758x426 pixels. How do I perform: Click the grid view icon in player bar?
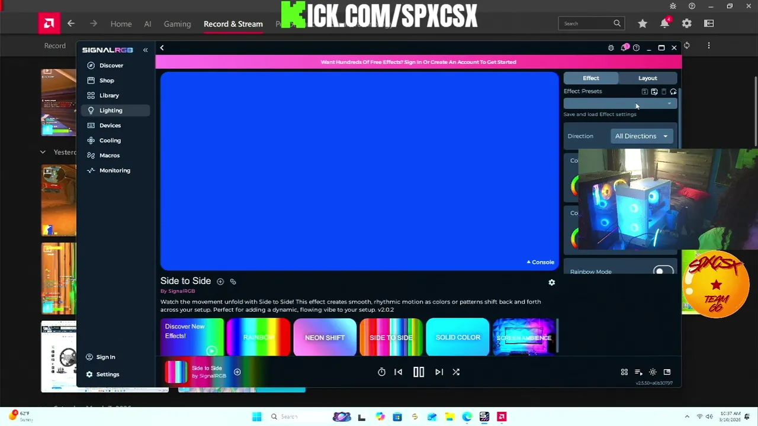[624, 372]
